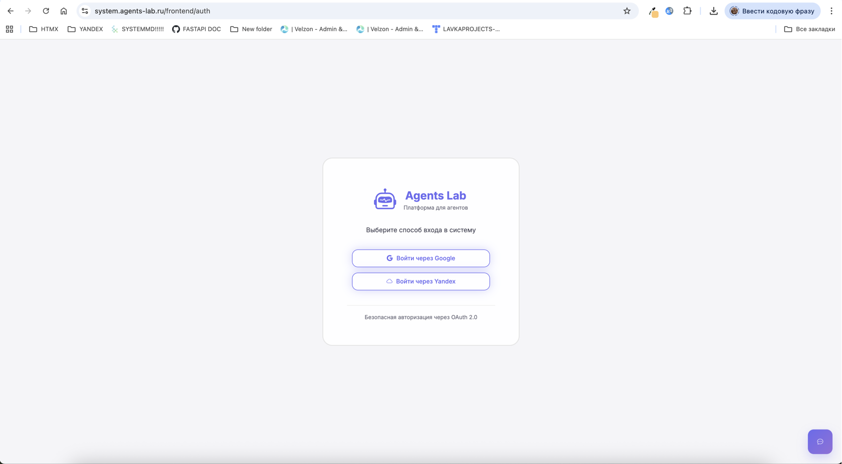Bookmark this page with the star icon
The image size is (842, 464).
click(626, 11)
